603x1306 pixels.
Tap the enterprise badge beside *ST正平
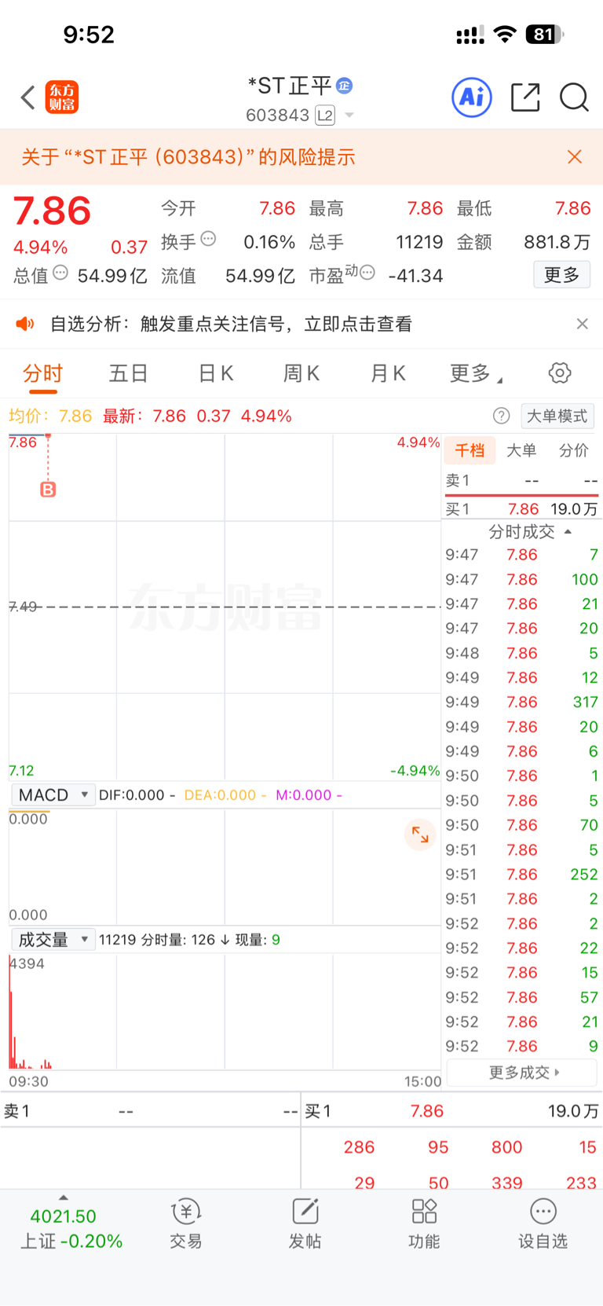point(344,86)
